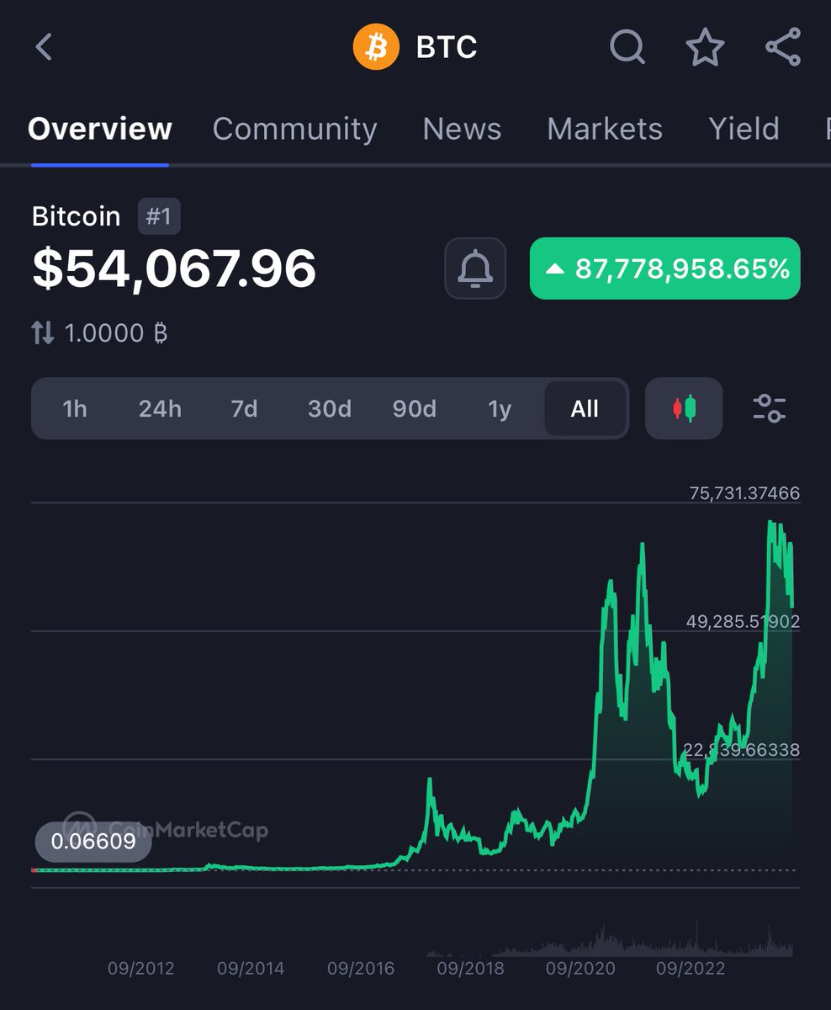The height and width of the screenshot is (1010, 831).
Task: Switch to the Community tab
Action: point(294,129)
